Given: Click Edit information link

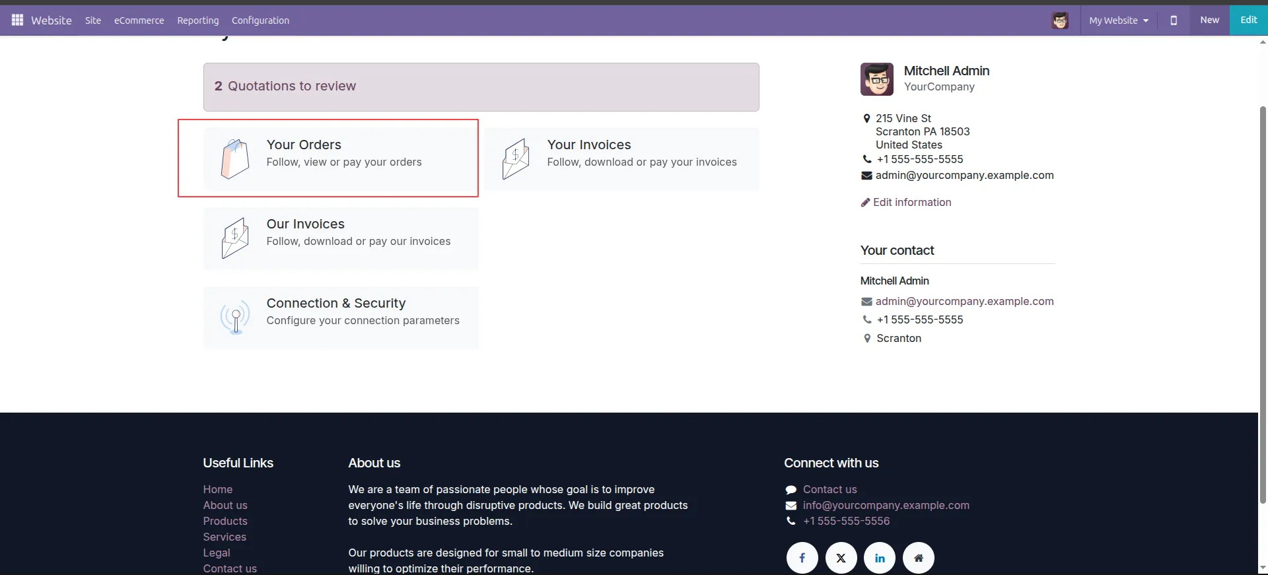Looking at the screenshot, I should tap(911, 203).
